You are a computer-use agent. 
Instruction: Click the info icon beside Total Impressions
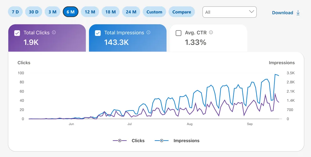pos(148,32)
